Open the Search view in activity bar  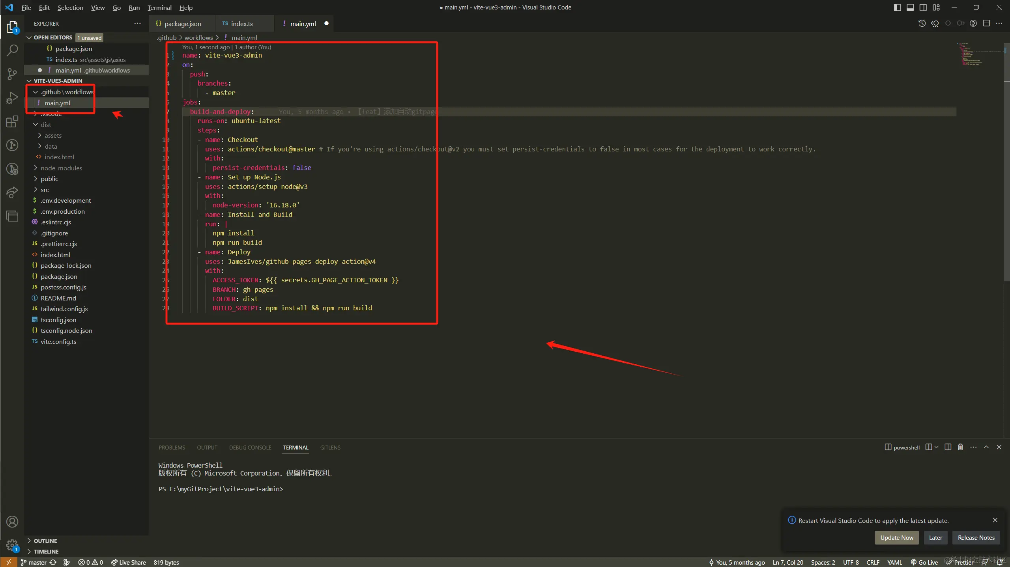click(12, 50)
